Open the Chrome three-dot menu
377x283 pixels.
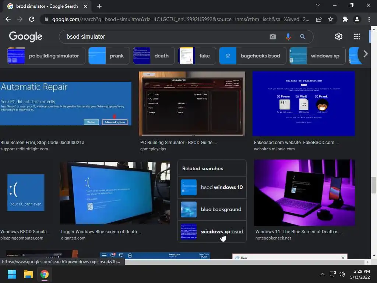pos(369,19)
